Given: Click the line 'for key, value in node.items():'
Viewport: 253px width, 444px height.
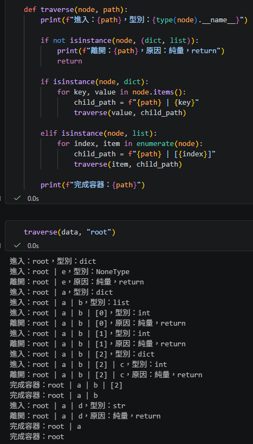Looking at the screenshot, I should (x=122, y=92).
